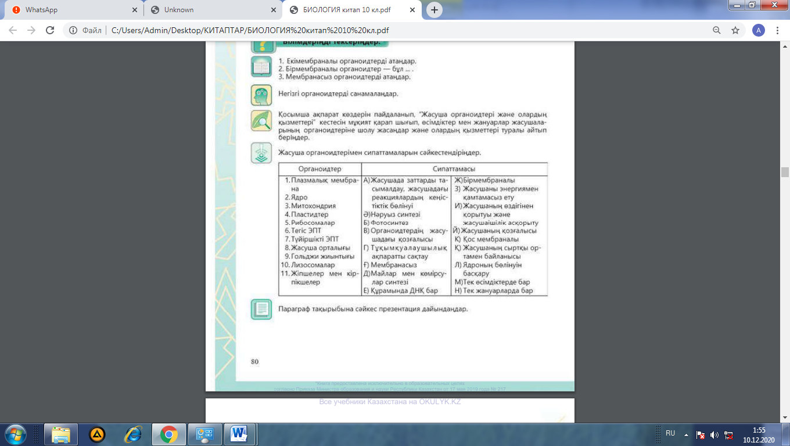Click the Органоидтер table header
The width and height of the screenshot is (790, 446).
pyautogui.click(x=320, y=169)
